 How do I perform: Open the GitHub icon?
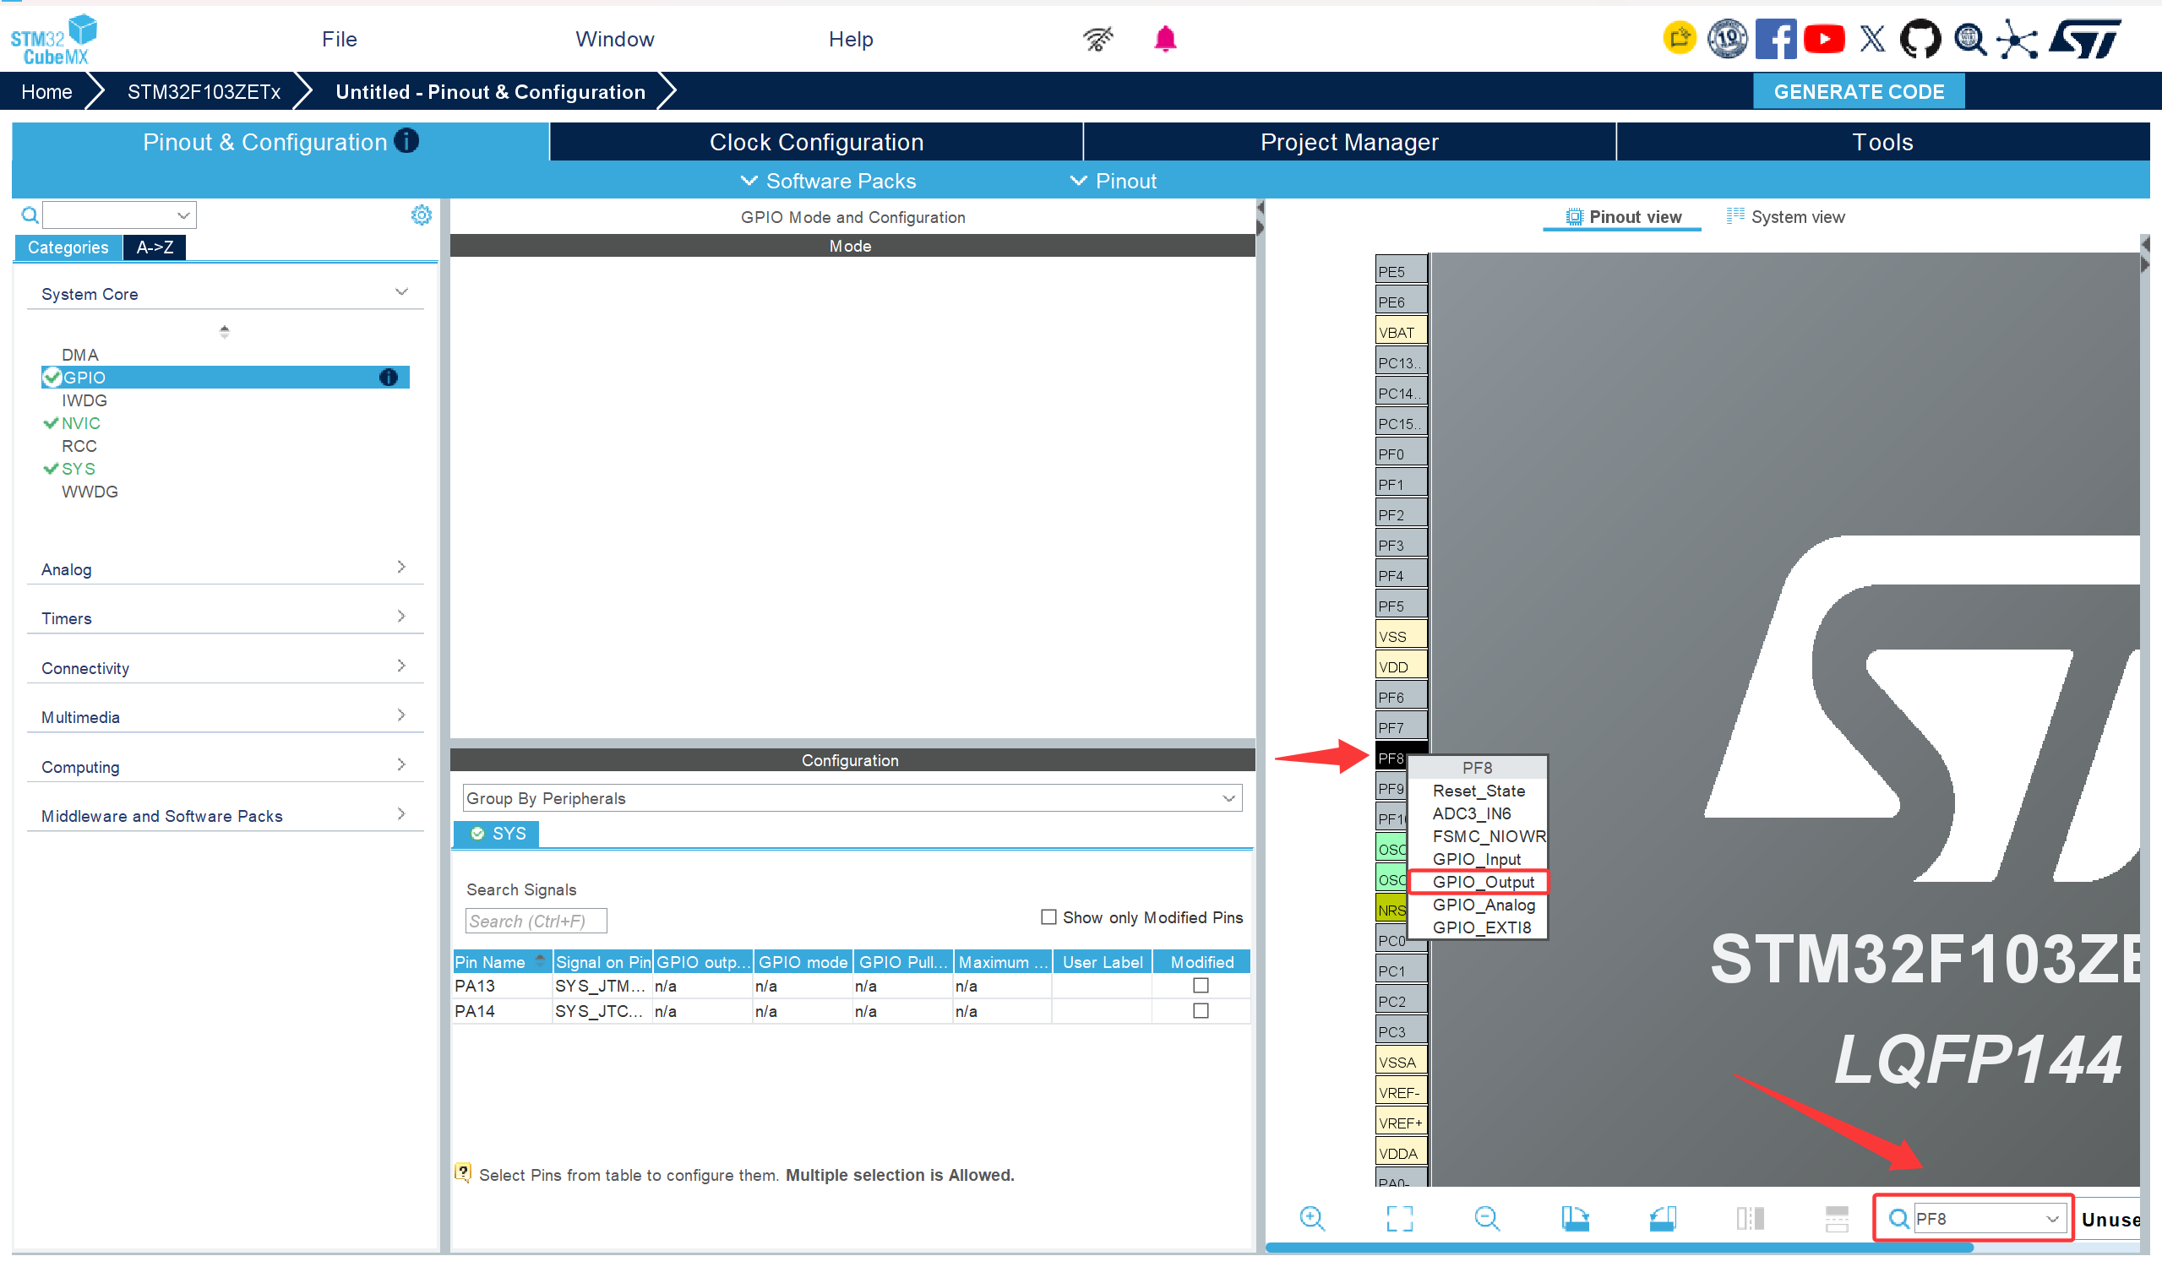(1920, 39)
